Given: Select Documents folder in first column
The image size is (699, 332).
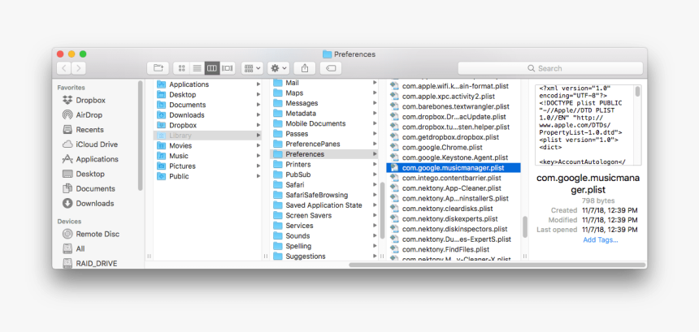Looking at the screenshot, I should coord(208,105).
